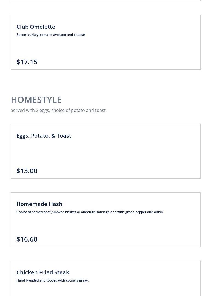Click 'corned beef' in the hash description
211x296 pixels.
coord(41,212)
